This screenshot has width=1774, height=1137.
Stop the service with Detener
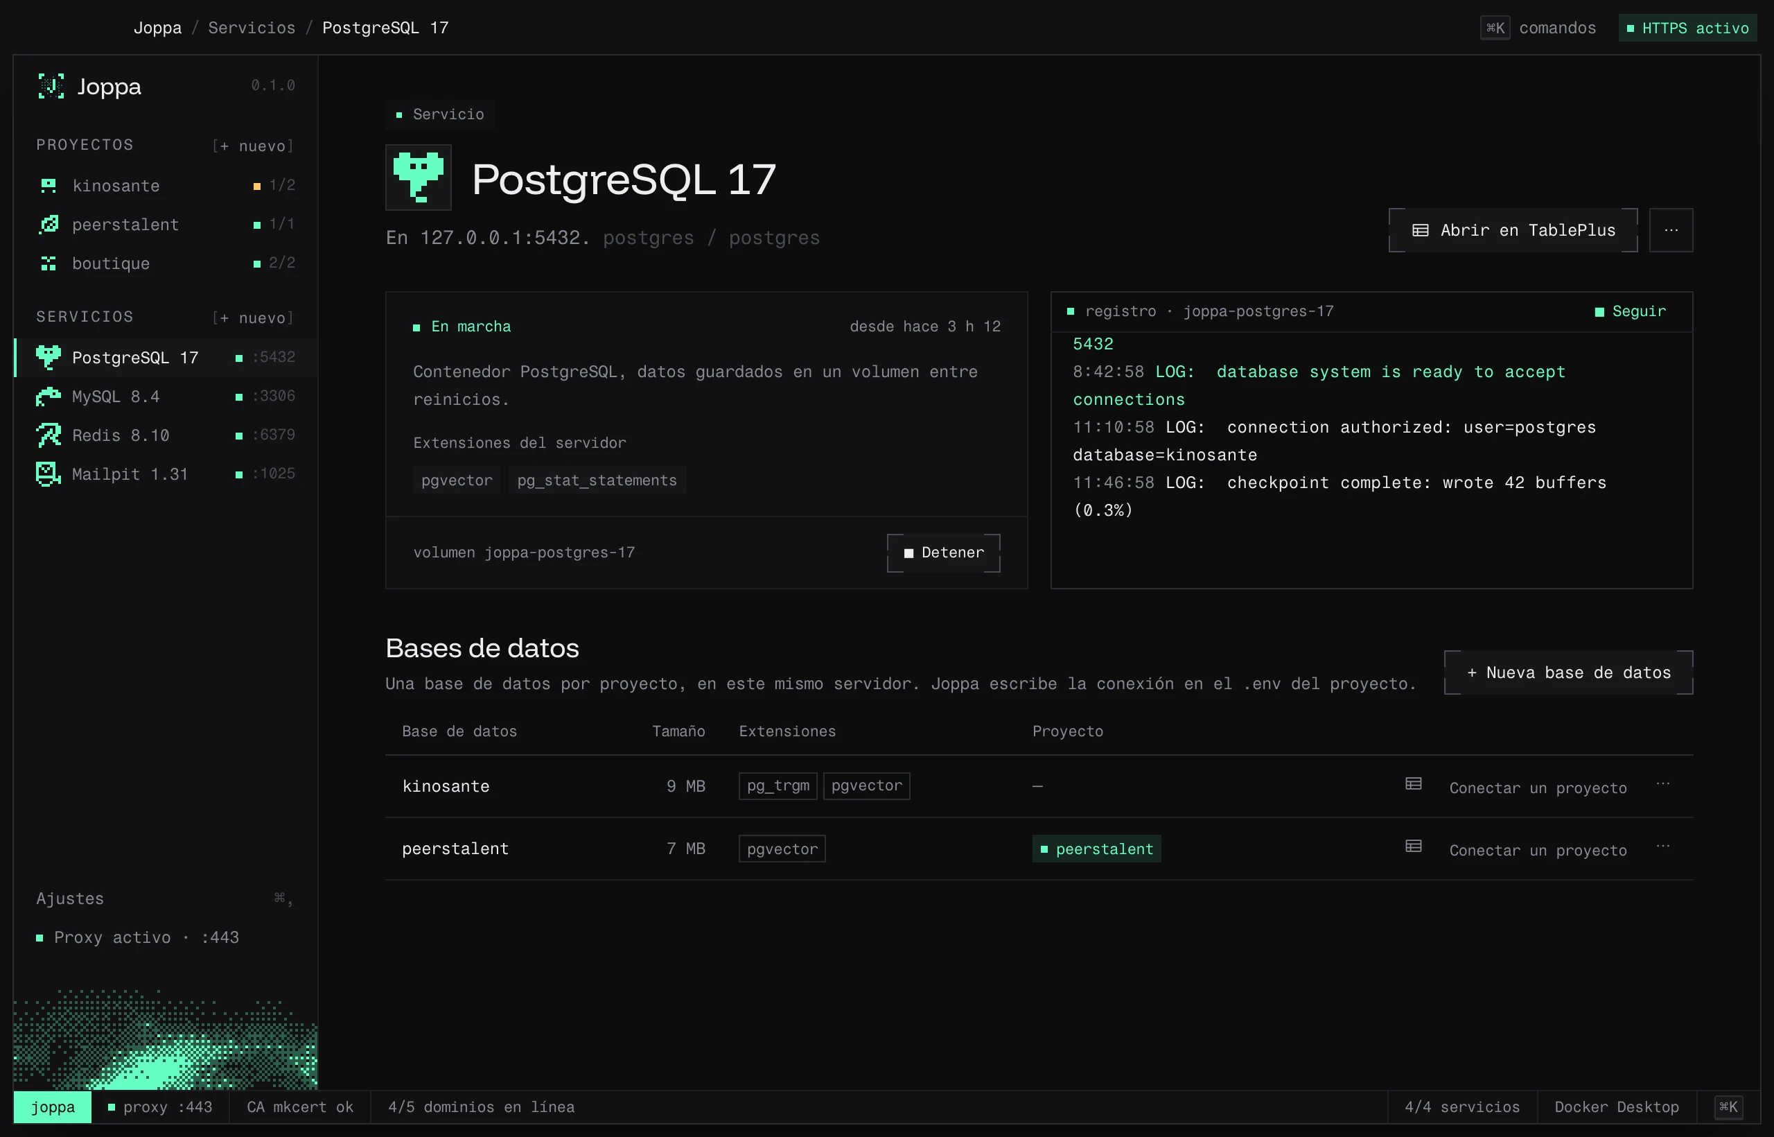pos(944,553)
